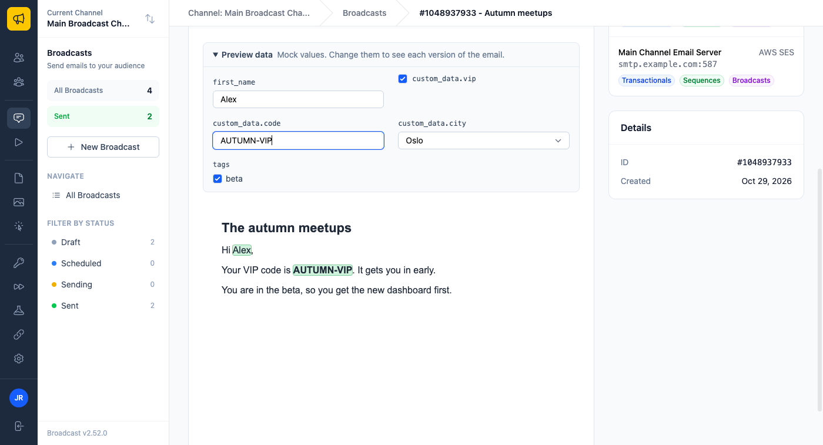
Task: Filter broadcasts by Scheduled status
Action: pyautogui.click(x=103, y=263)
